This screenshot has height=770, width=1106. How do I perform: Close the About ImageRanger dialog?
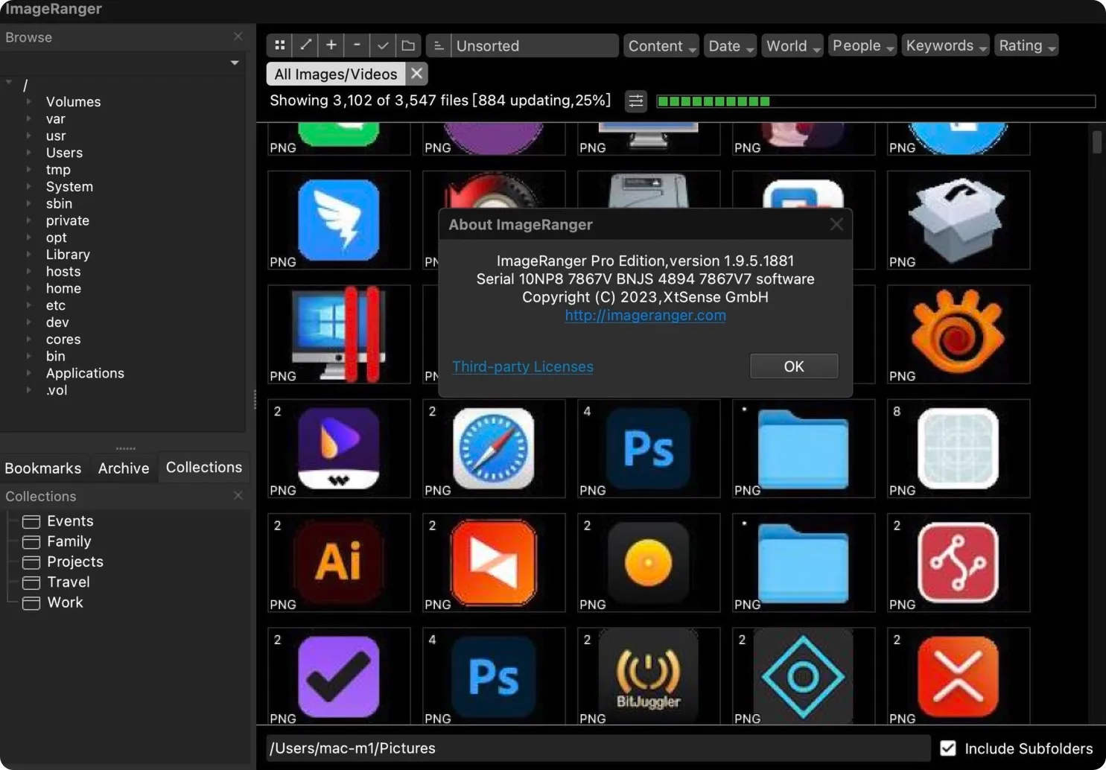point(836,224)
